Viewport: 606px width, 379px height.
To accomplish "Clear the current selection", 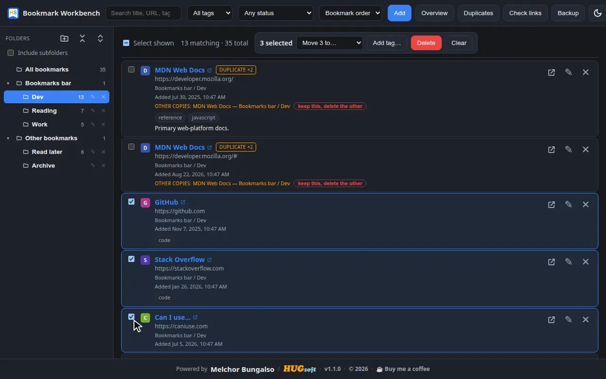I will (459, 43).
